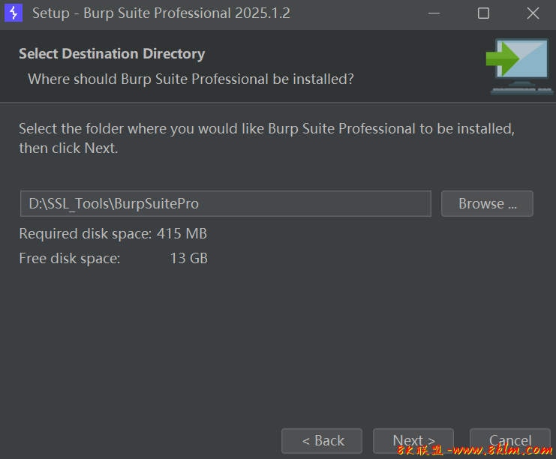The height and width of the screenshot is (459, 556).
Task: Close the Burp Suite Setup window
Action: (x=533, y=13)
